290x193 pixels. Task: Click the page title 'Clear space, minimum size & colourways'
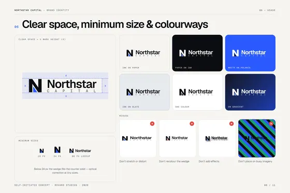pos(115,24)
